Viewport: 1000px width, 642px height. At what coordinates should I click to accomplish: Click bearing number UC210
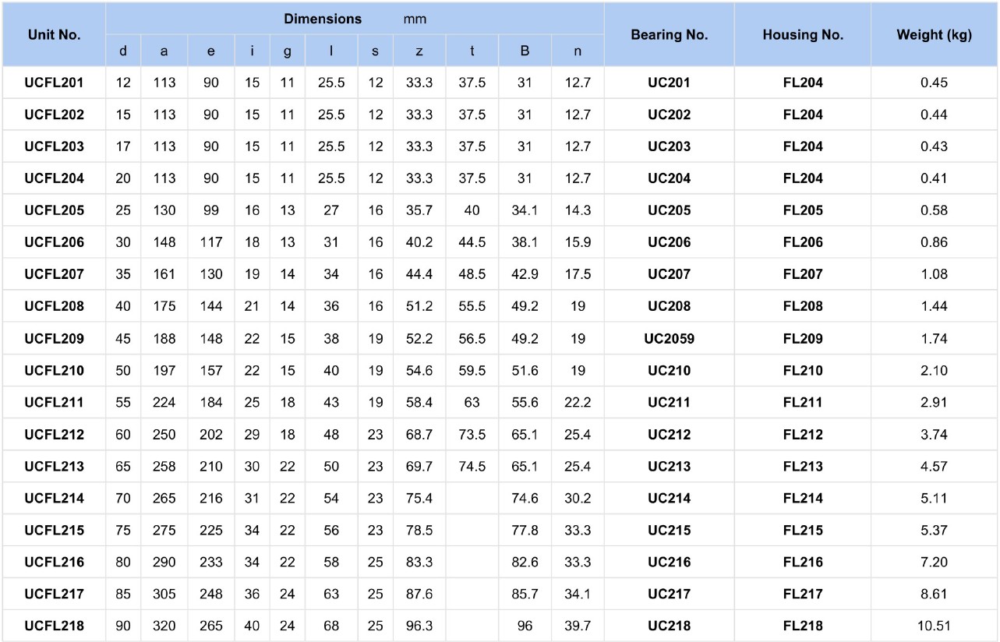669,371
